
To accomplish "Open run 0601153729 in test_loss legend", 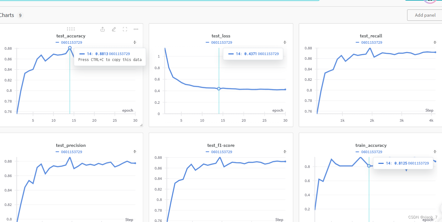I will click(x=222, y=42).
